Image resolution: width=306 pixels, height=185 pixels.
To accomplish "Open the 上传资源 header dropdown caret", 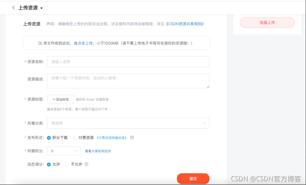I will click(x=41, y=8).
